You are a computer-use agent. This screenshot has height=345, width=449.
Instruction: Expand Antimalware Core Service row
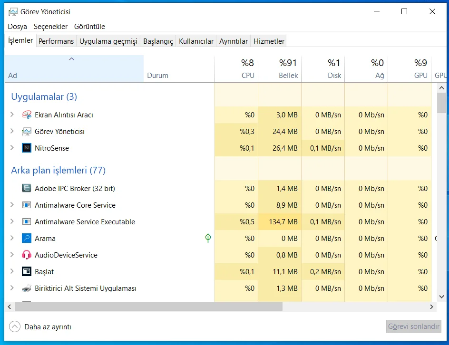coord(12,205)
